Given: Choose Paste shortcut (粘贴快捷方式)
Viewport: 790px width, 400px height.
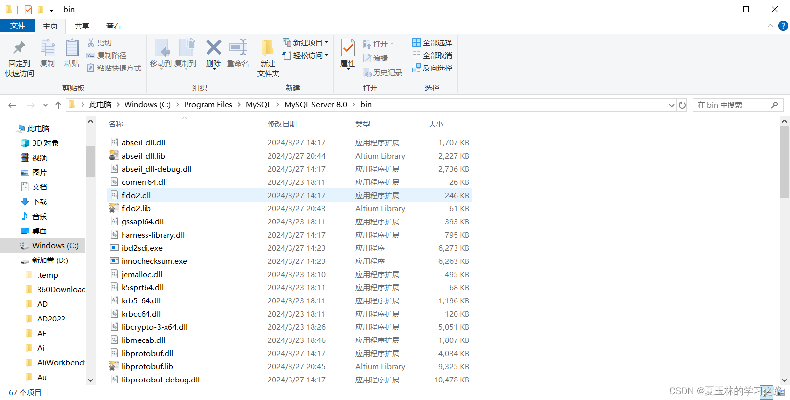Looking at the screenshot, I should (x=114, y=68).
